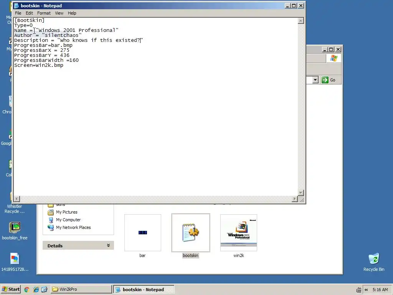This screenshot has height=295, width=393.
Task: Switch to Win2kPro taskbar button
Action: pyautogui.click(x=81, y=289)
